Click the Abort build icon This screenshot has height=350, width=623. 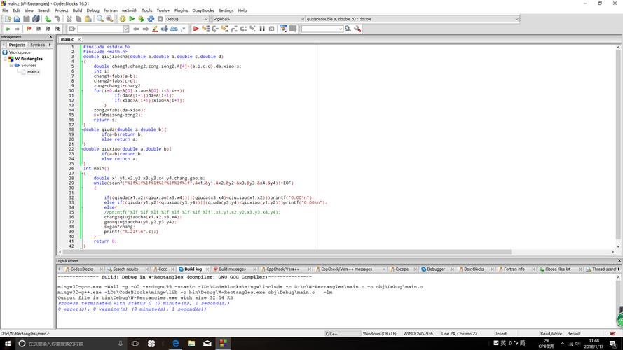coord(160,19)
